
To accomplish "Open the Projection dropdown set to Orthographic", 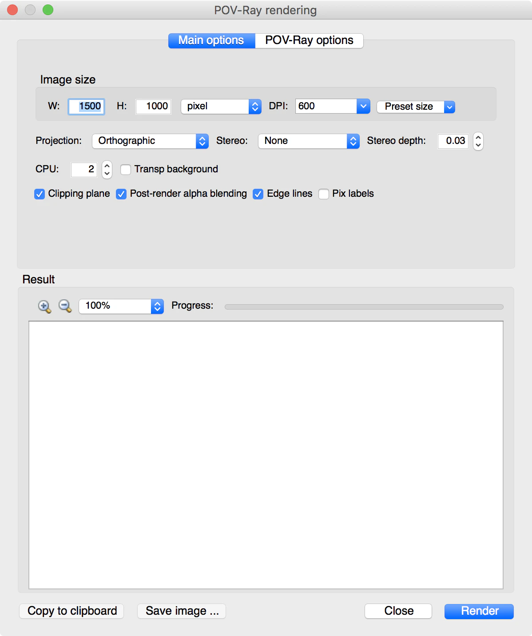I will click(x=150, y=141).
